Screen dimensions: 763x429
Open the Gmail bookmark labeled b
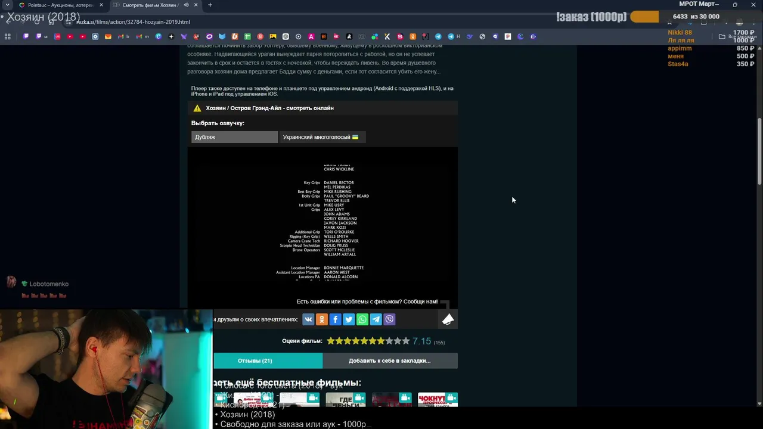(x=123, y=36)
